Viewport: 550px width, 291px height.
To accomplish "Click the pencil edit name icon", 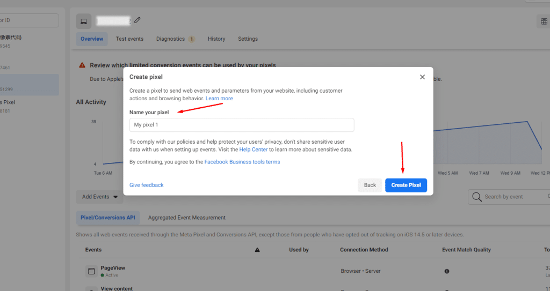I will click(137, 20).
